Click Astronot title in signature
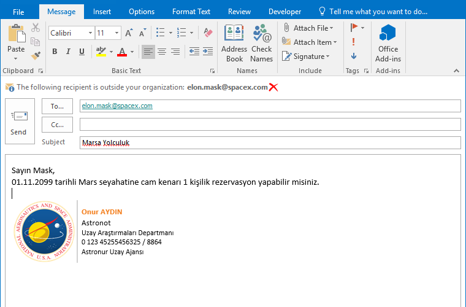Viewport: 466px width, 307px height. [x=96, y=223]
